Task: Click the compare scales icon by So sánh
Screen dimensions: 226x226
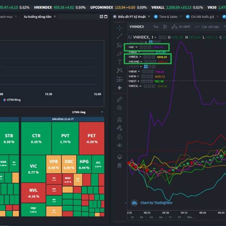Action: [174, 27]
